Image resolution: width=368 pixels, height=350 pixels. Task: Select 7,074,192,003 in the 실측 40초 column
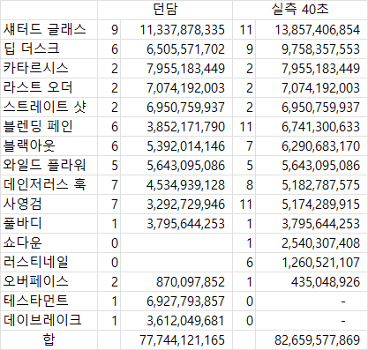tap(312, 87)
